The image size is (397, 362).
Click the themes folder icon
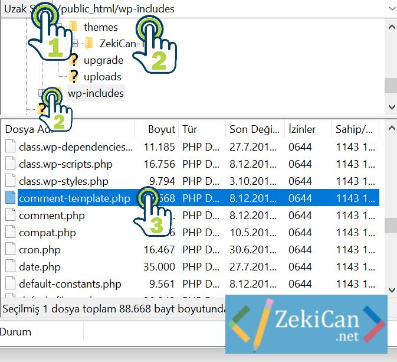tap(74, 27)
